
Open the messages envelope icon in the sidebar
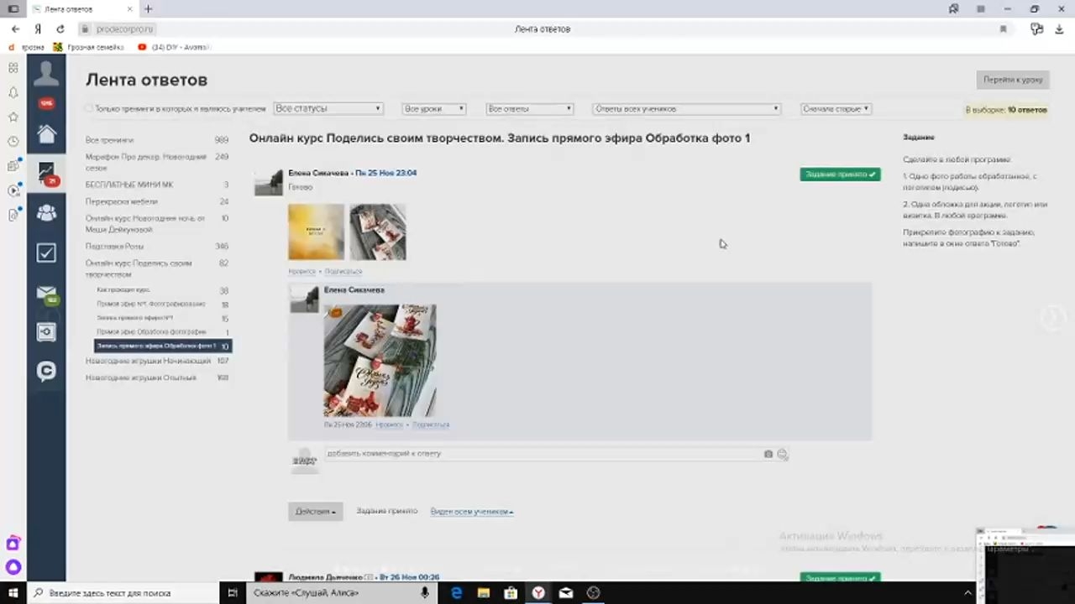[x=46, y=293]
